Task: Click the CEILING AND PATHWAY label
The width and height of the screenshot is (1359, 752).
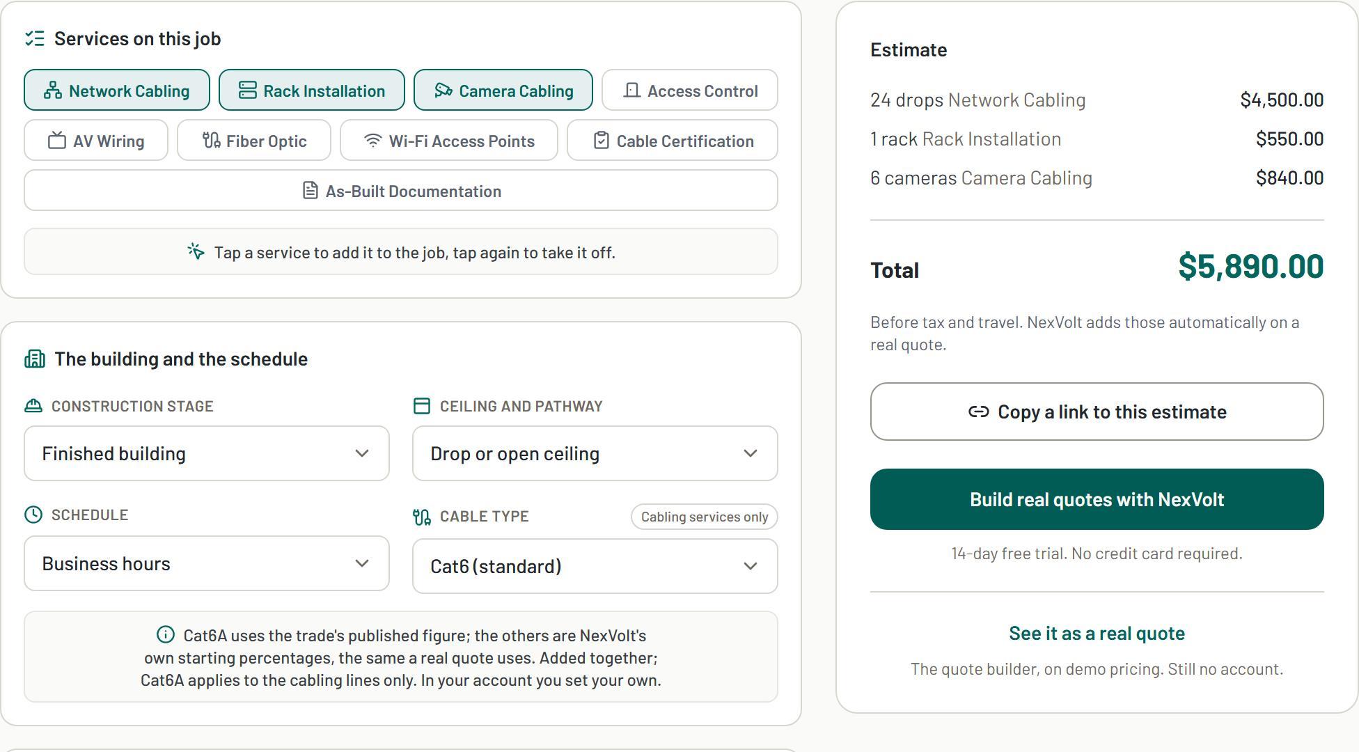Action: pyautogui.click(x=521, y=406)
